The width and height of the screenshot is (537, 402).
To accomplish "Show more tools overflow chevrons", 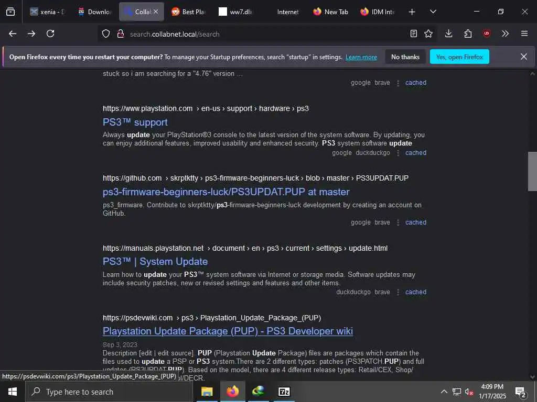I will pyautogui.click(x=505, y=33).
